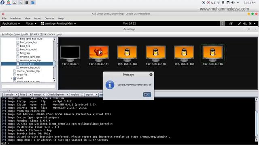Image resolution: width=259 pixels, height=145 pixels.
Task: Select read_file payload
Action: [22, 75]
